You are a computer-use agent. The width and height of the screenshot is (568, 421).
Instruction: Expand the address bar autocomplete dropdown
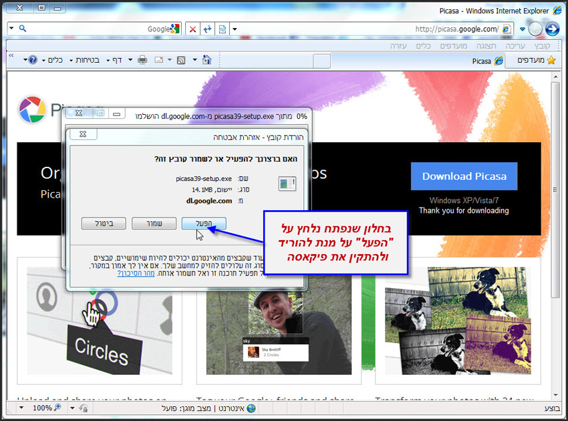[x=235, y=29]
